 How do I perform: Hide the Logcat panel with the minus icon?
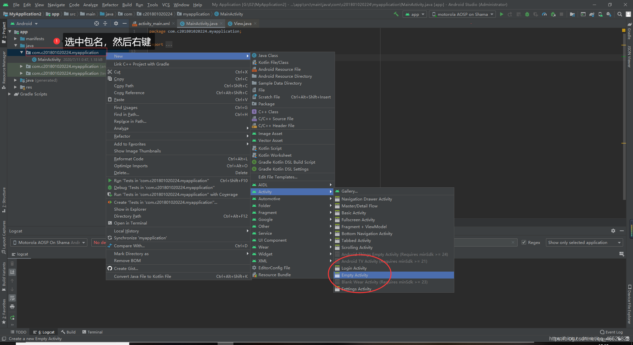[622, 231]
